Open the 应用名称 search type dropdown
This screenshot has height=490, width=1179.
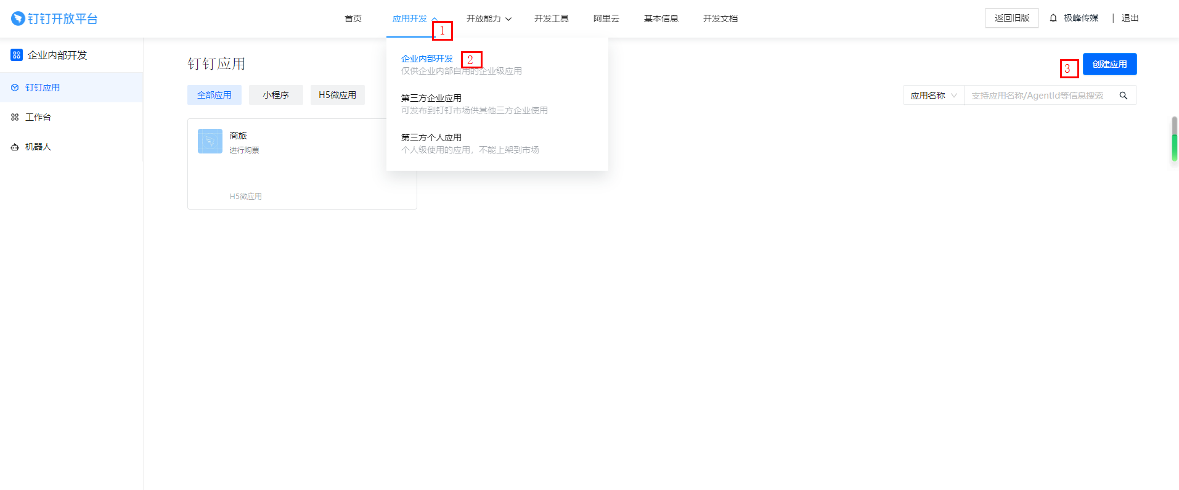[x=934, y=96]
